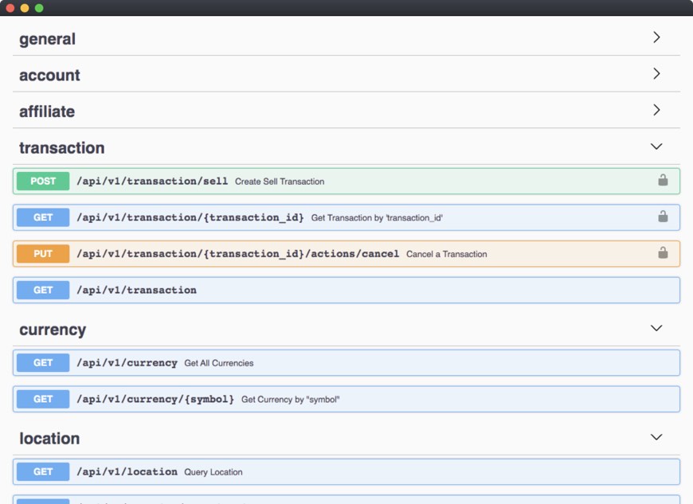Select the account tag heading
693x504 pixels.
tap(49, 76)
